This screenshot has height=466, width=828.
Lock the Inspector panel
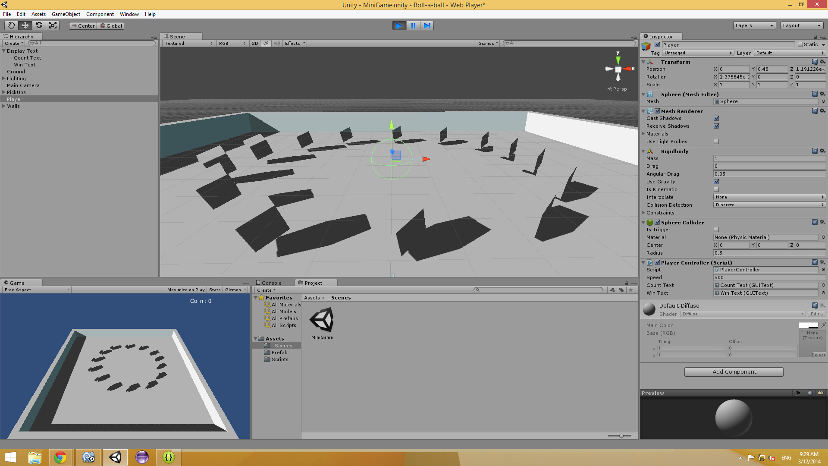815,37
